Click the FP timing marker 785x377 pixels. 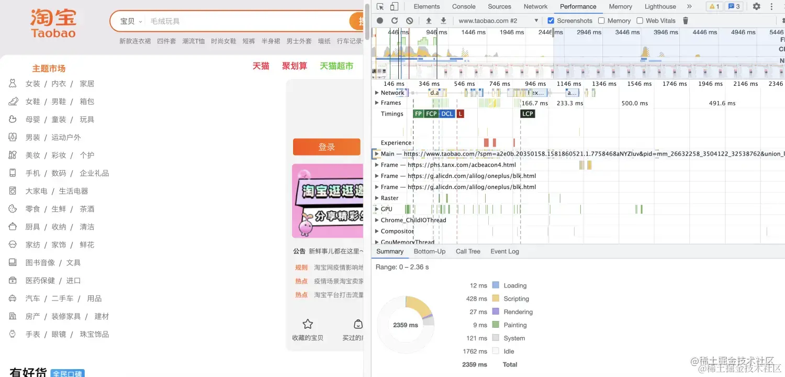pos(418,114)
